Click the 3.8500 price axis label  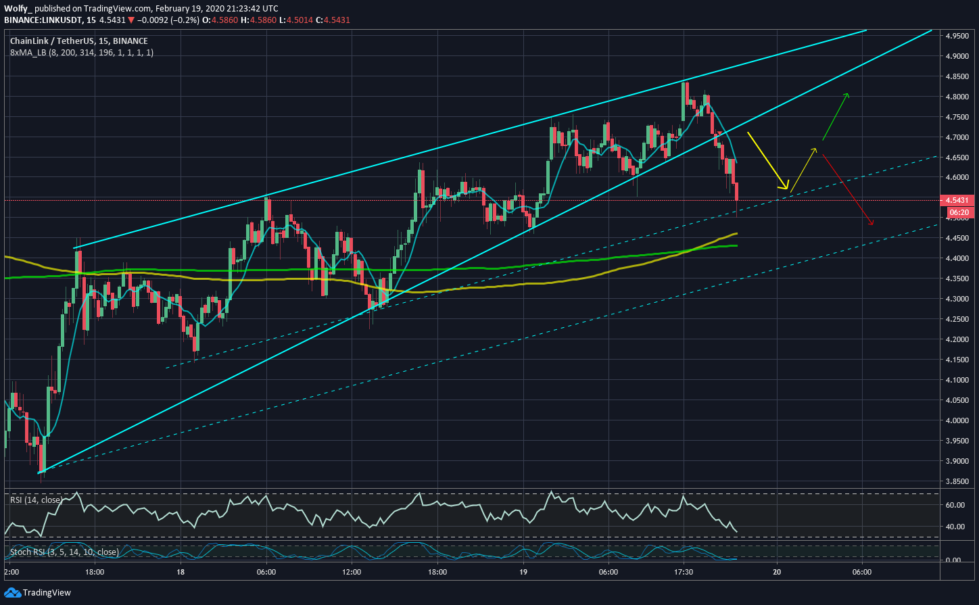coord(959,482)
